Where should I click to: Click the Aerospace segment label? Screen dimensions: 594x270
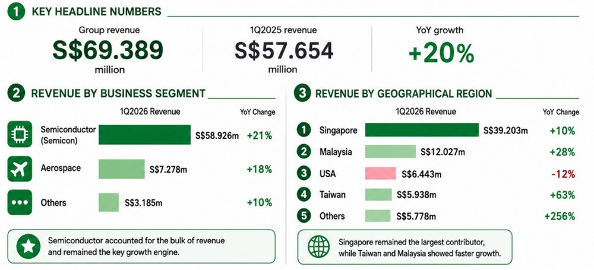(61, 168)
